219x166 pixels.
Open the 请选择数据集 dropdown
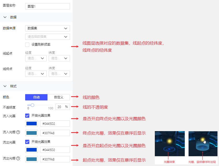(47, 37)
